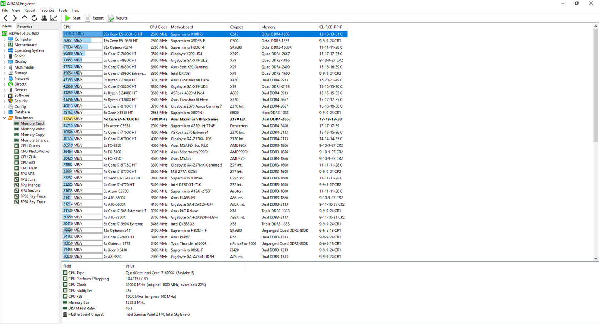Open the user/manage toolbar icon

[x=44, y=18]
